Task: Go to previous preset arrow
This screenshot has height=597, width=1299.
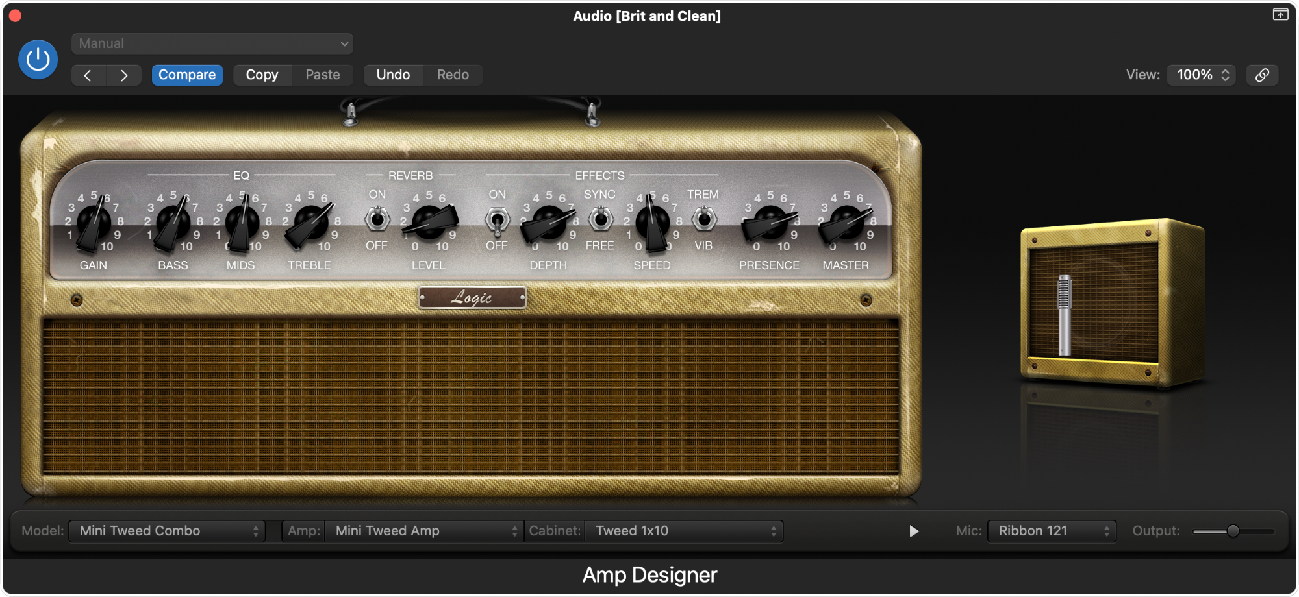Action: click(x=88, y=75)
